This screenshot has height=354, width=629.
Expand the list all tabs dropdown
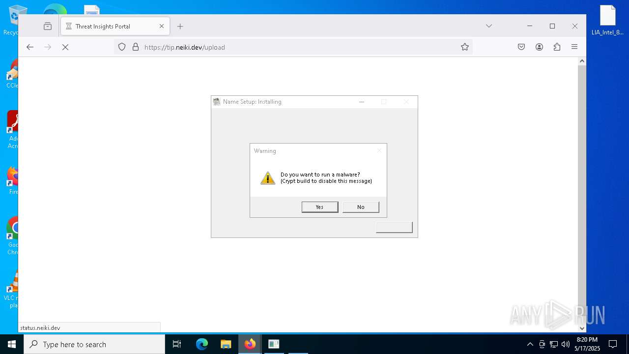(489, 26)
